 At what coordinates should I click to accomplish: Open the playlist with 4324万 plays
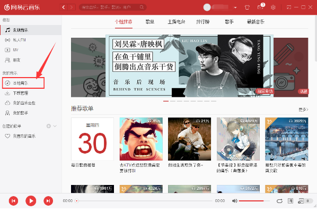(141, 189)
